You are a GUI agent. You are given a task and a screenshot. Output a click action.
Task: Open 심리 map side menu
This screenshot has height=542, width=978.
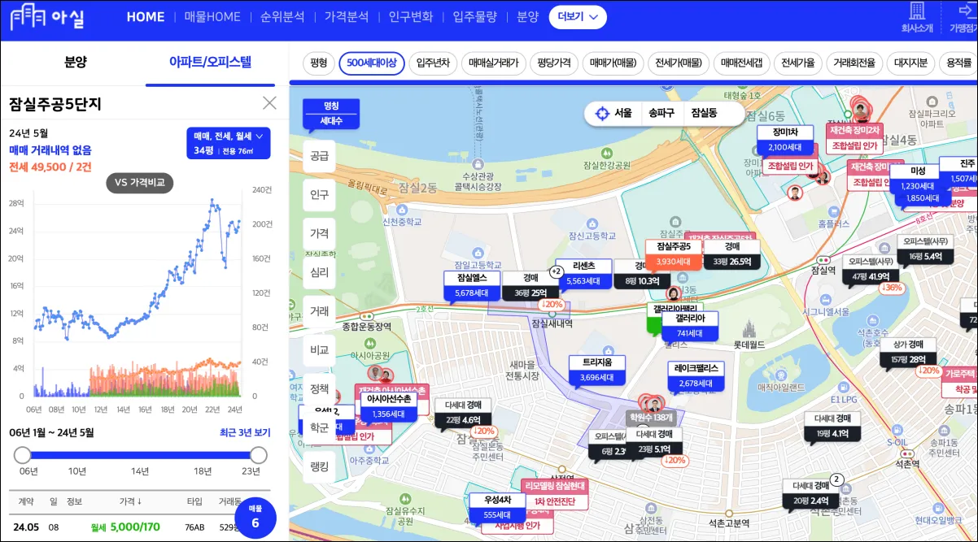[319, 272]
